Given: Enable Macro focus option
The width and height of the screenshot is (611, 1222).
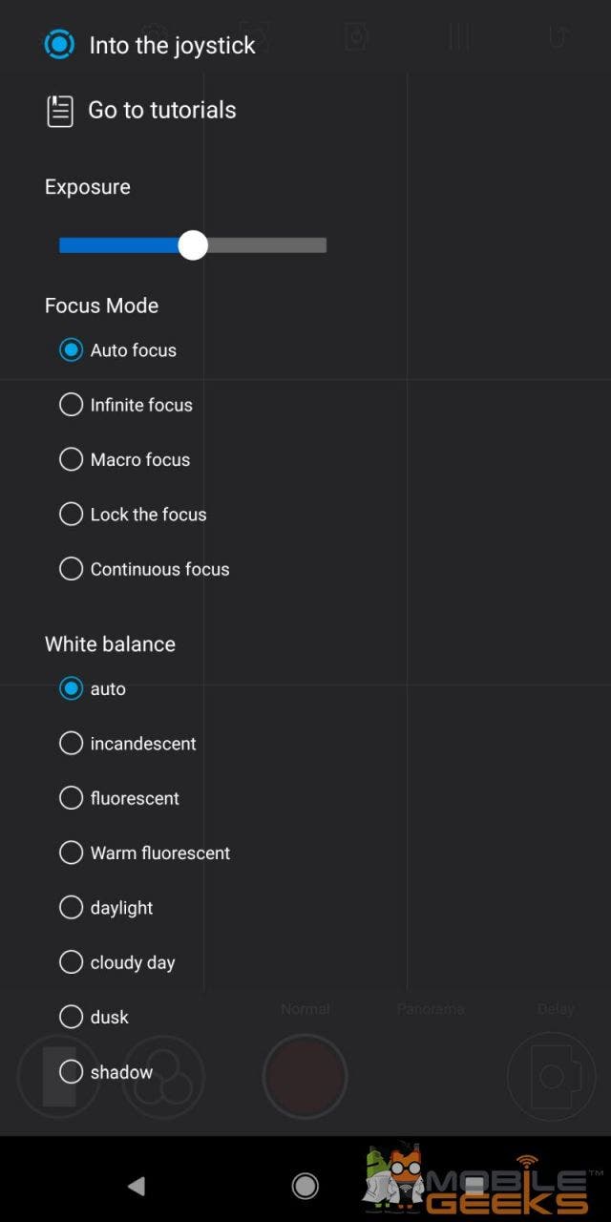Looking at the screenshot, I should pos(72,459).
